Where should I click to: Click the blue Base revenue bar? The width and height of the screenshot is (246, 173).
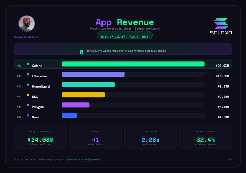[69, 115]
